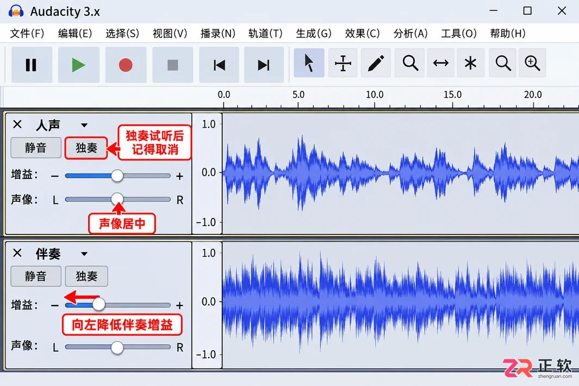Image resolution: width=579 pixels, height=386 pixels.
Task: Open the 工具(O) menu
Action: pyautogui.click(x=459, y=33)
